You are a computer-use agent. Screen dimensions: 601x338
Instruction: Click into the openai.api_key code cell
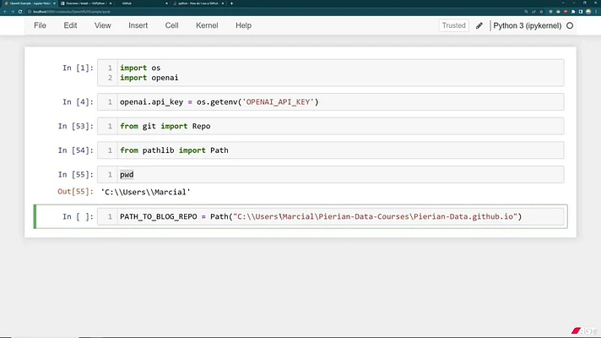[x=330, y=102]
